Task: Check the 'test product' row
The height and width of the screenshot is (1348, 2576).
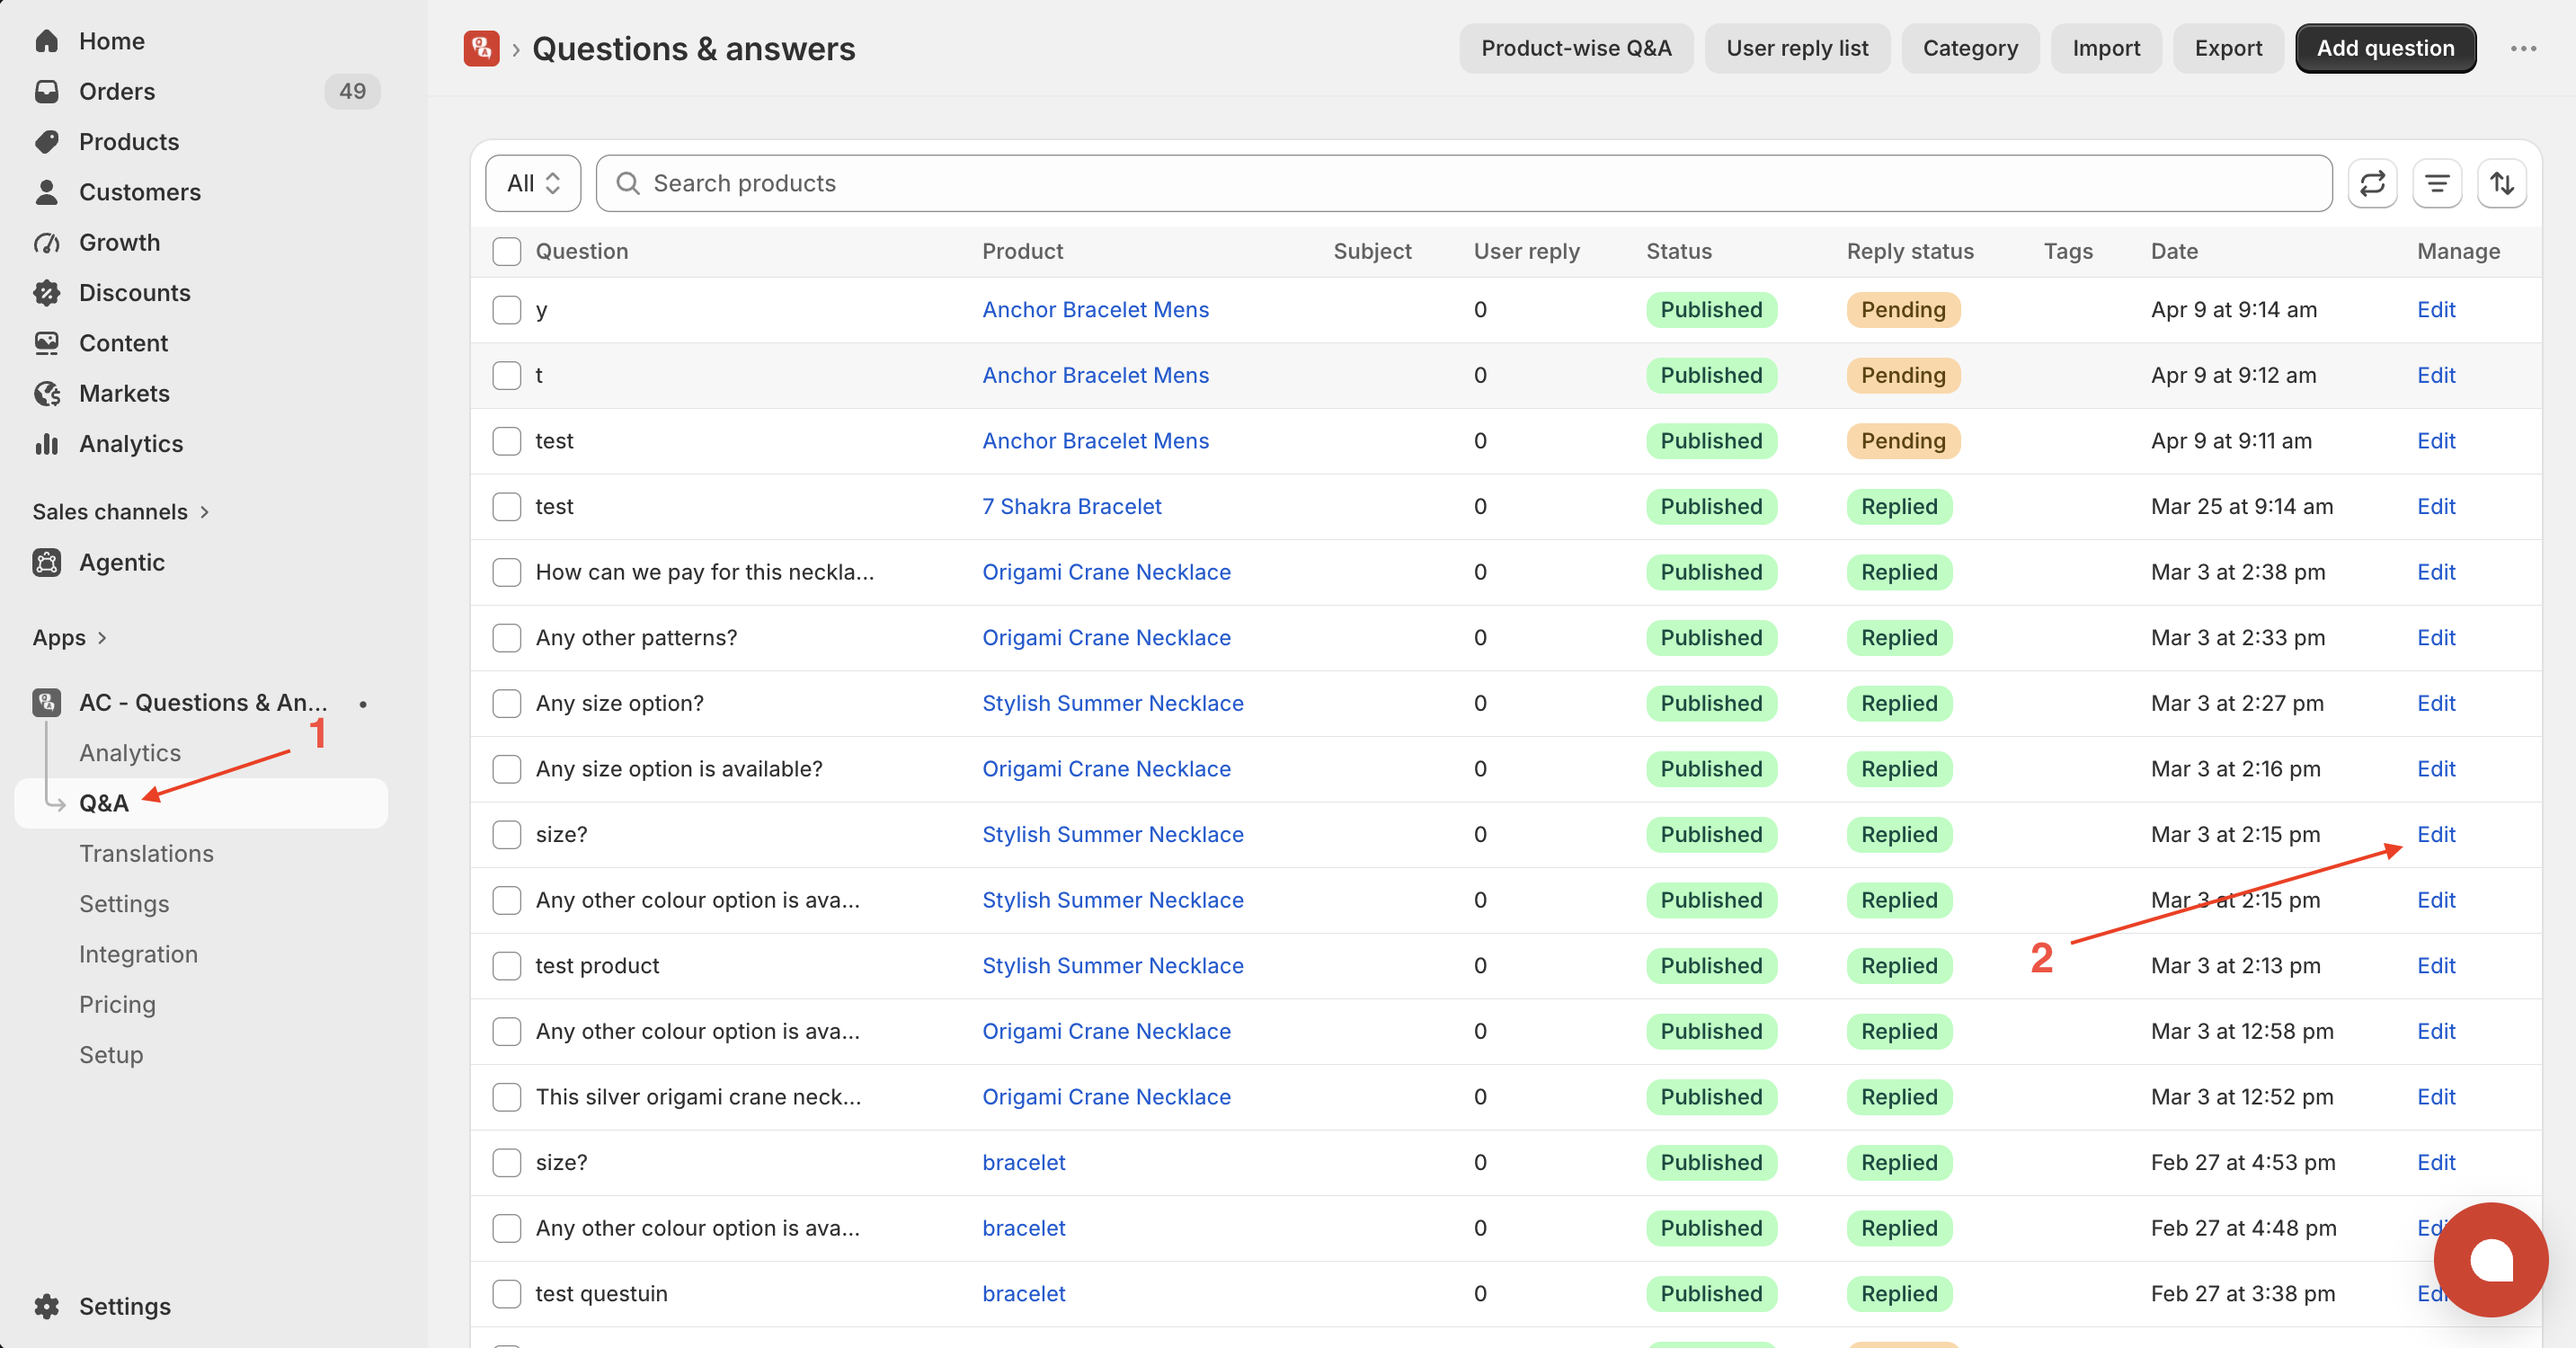Action: (507, 965)
